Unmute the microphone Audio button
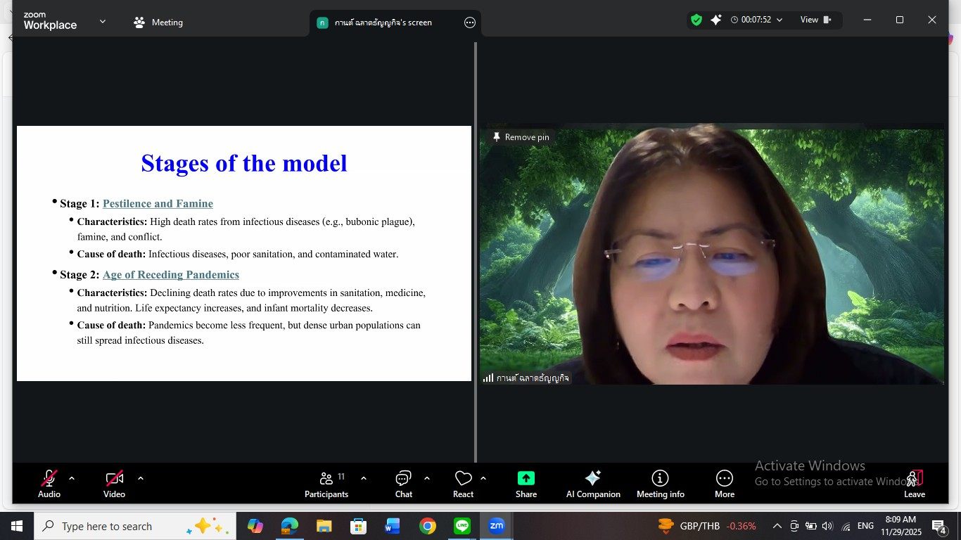The image size is (961, 540). [49, 484]
